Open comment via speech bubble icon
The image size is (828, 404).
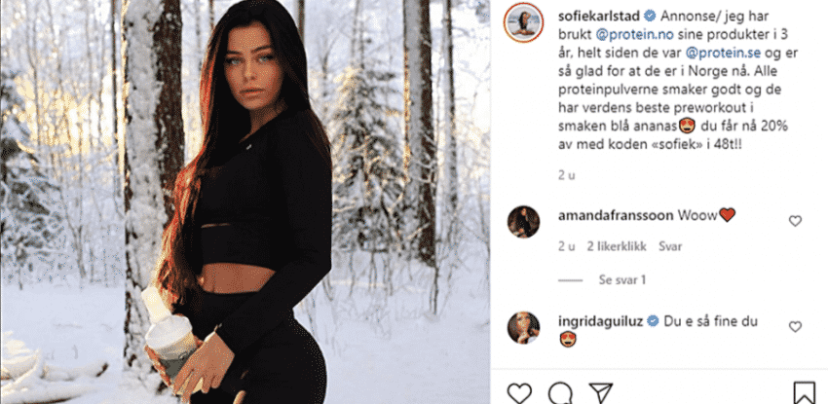(560, 393)
